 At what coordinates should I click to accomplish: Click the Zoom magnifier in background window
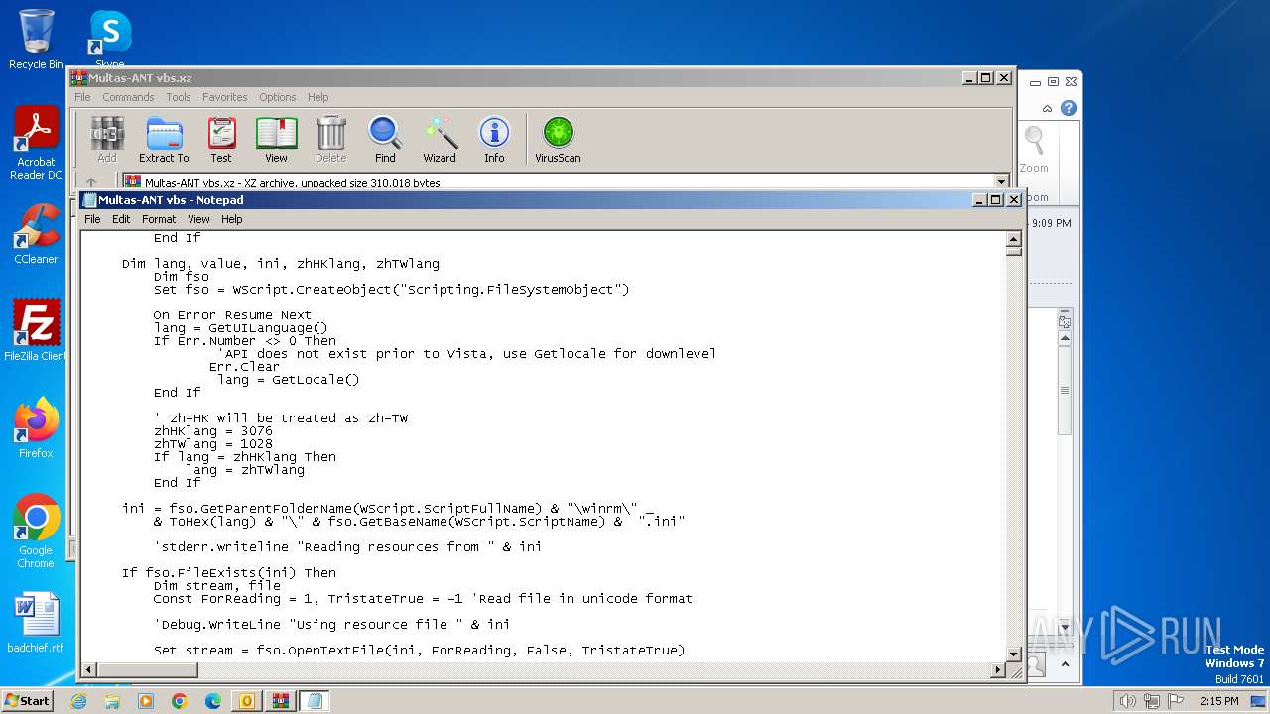coord(1034,150)
